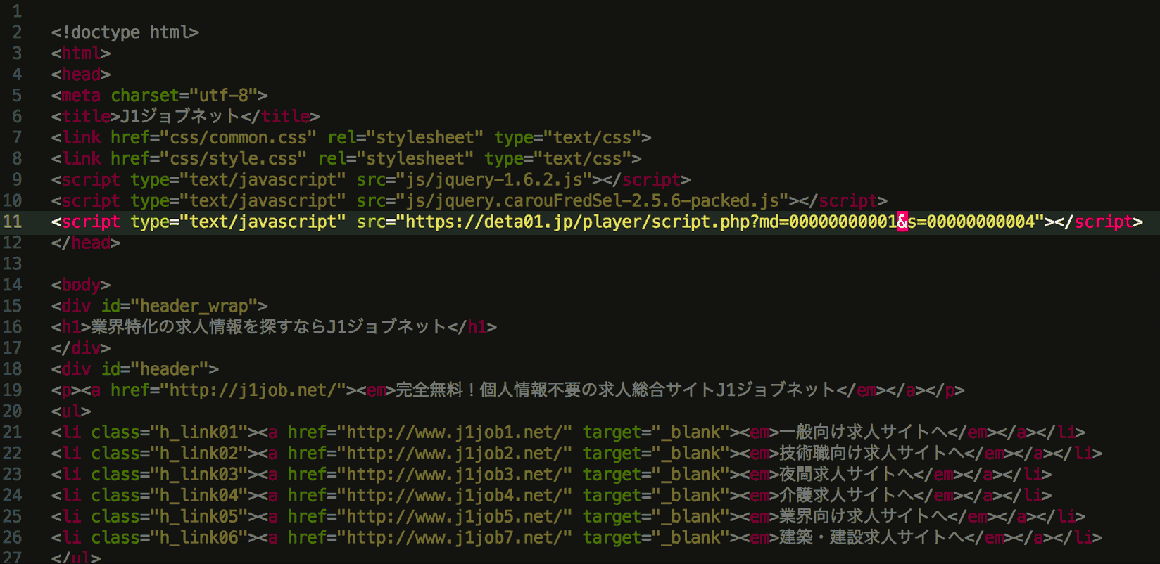The height and width of the screenshot is (564, 1160).
Task: Click the opening head tag on line 4
Action: (x=81, y=75)
